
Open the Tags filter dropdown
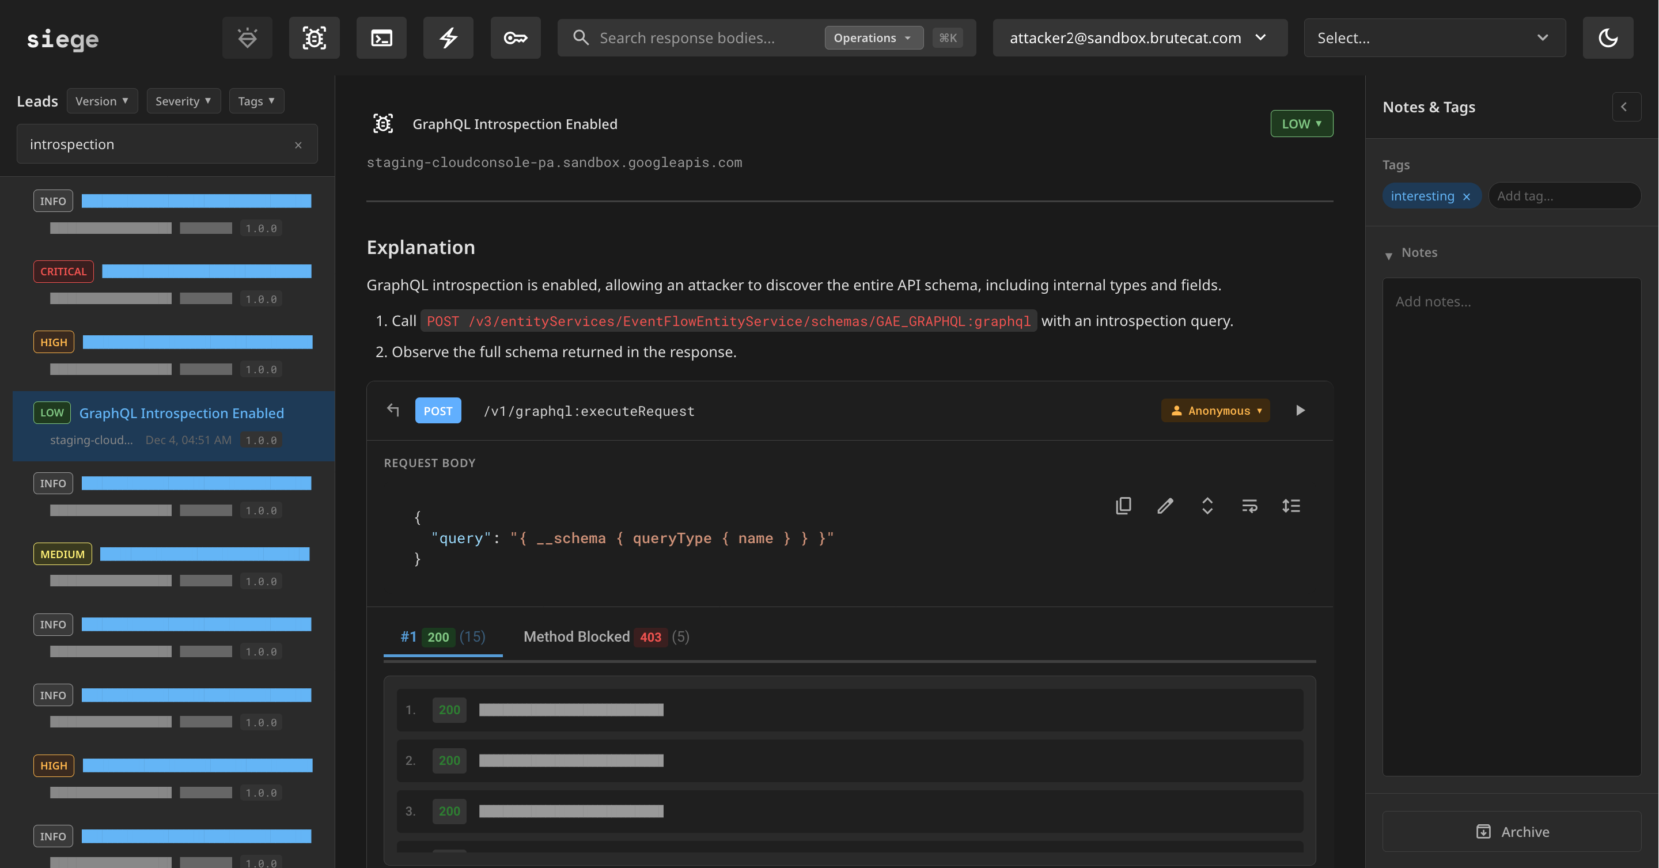(x=256, y=101)
